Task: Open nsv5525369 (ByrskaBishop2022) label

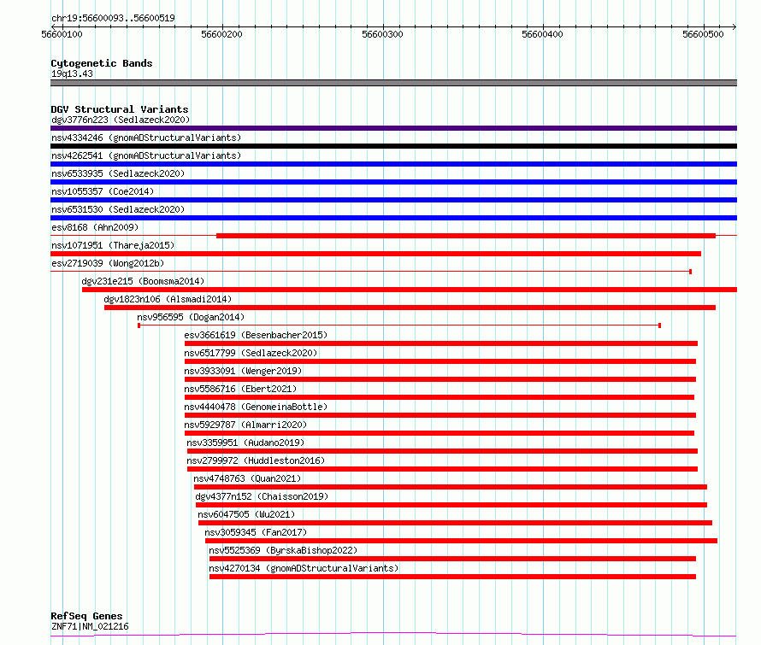Action: coord(283,550)
